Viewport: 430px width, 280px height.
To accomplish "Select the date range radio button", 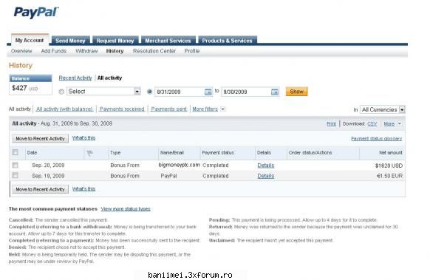I will pos(149,92).
